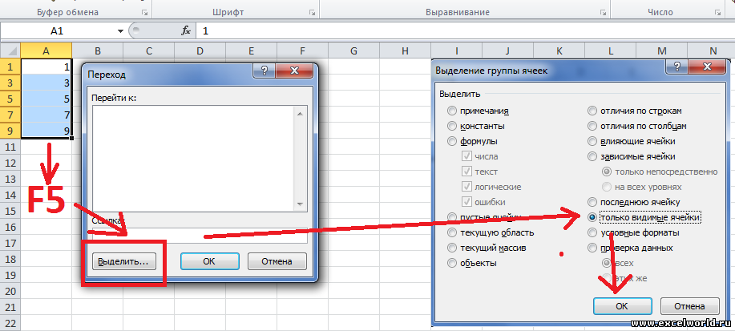Click cell A1 containing 1
The width and height of the screenshot is (735, 331).
click(46, 67)
